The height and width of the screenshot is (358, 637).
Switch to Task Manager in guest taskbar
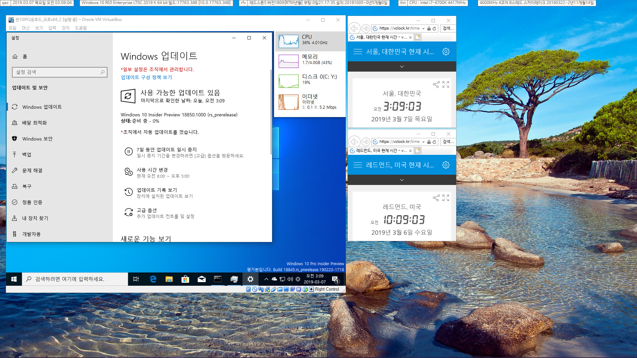point(234,279)
